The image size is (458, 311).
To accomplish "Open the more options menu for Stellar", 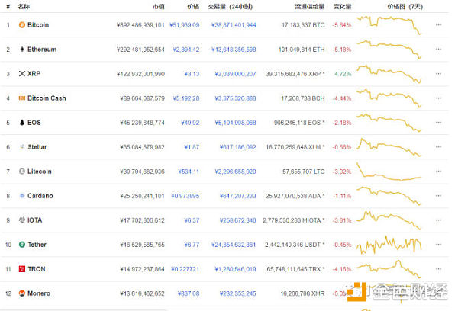I will pos(438,147).
